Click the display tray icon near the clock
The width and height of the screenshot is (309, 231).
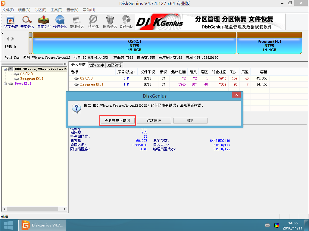coord(277,225)
